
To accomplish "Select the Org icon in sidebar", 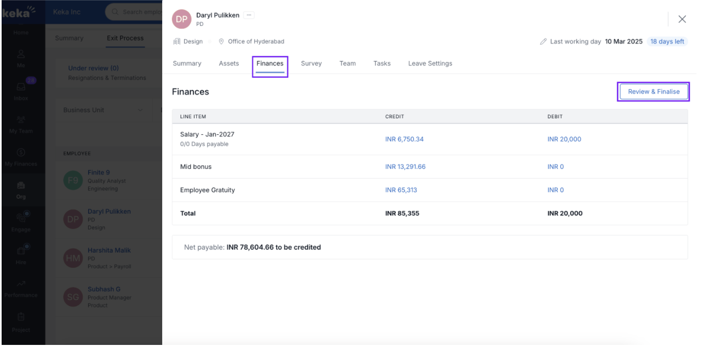I will click(x=22, y=186).
